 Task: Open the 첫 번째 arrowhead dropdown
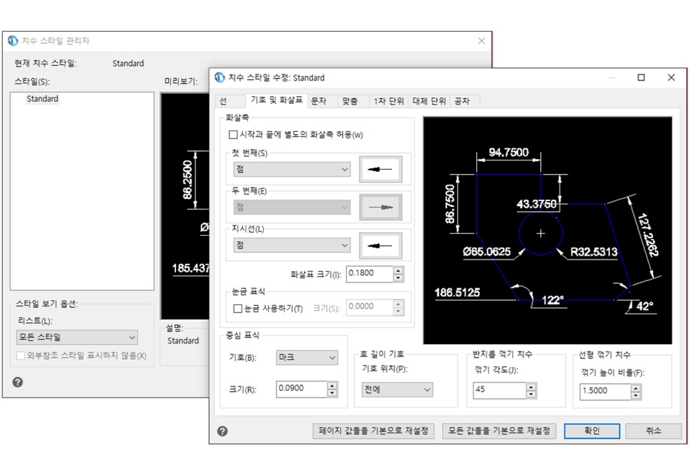coord(292,169)
